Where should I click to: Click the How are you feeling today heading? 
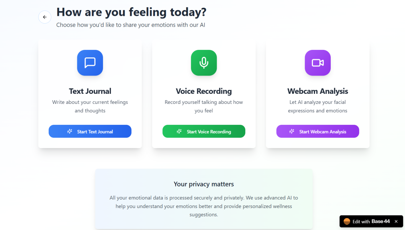click(131, 12)
